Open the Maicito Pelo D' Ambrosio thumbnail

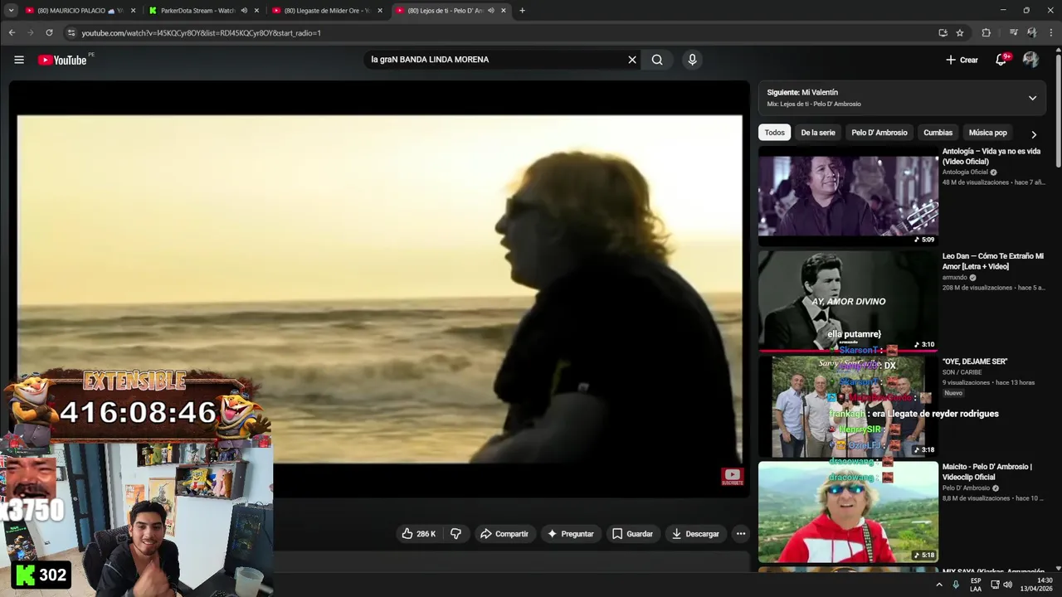click(x=848, y=512)
